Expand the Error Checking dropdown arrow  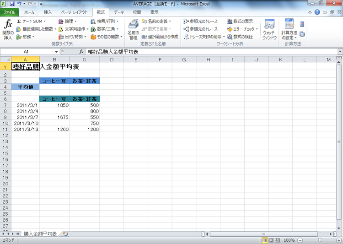tap(257, 29)
